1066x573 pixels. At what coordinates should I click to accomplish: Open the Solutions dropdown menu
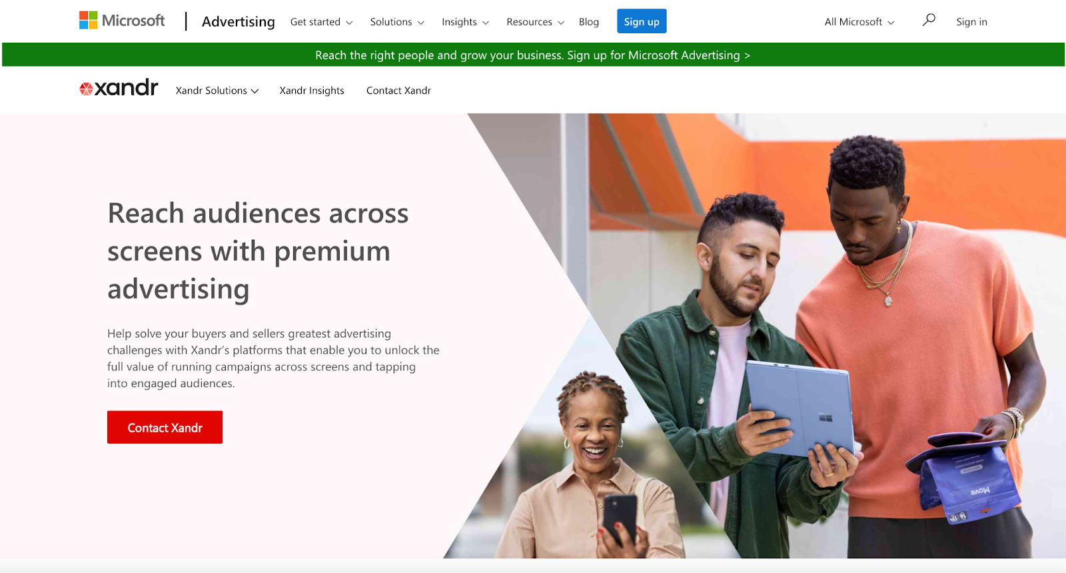(397, 22)
